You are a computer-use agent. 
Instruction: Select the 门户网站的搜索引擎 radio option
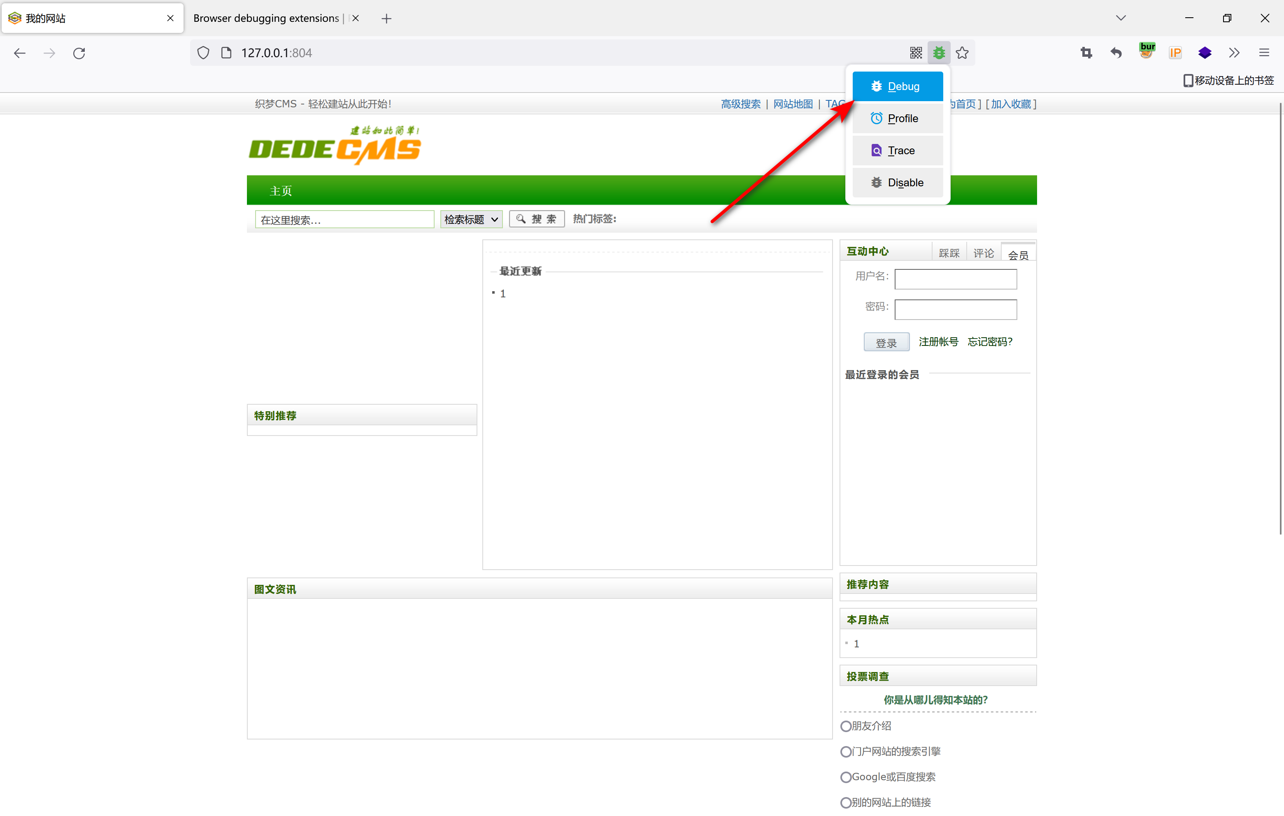coord(846,751)
